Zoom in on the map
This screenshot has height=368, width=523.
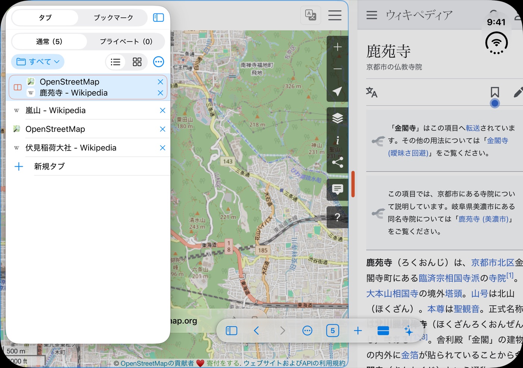pyautogui.click(x=337, y=47)
